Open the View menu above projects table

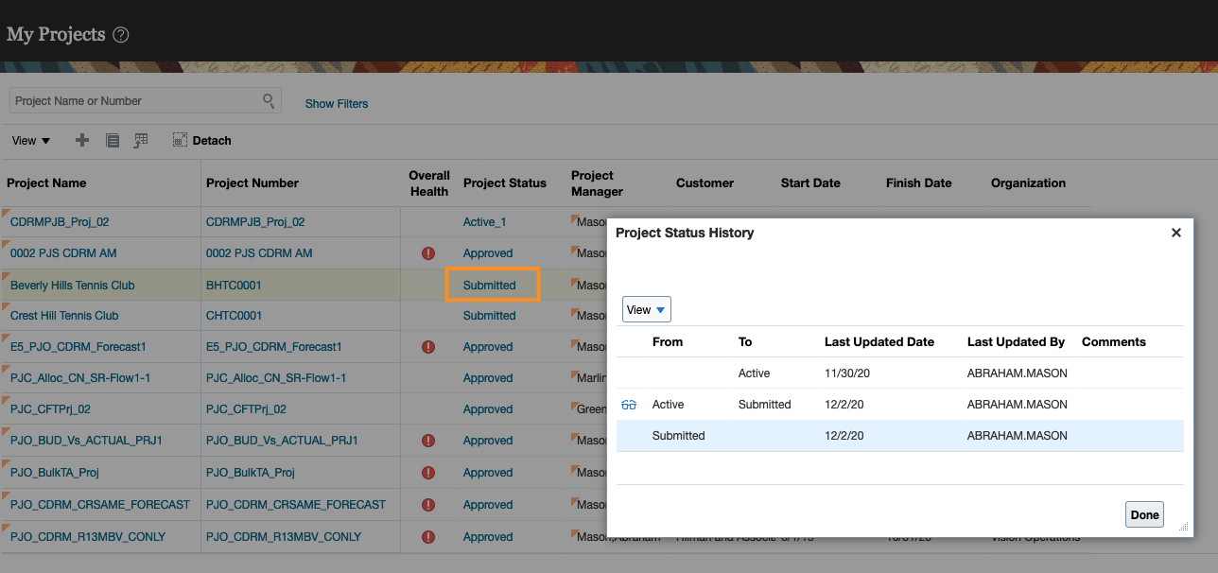click(x=31, y=141)
